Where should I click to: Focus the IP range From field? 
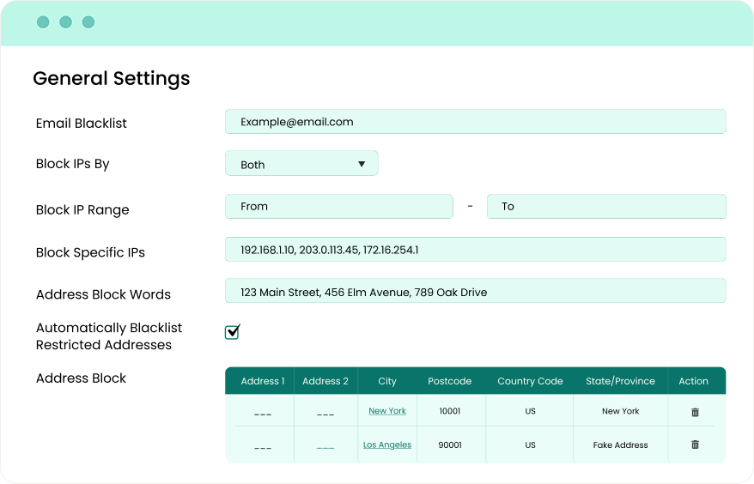click(x=338, y=207)
